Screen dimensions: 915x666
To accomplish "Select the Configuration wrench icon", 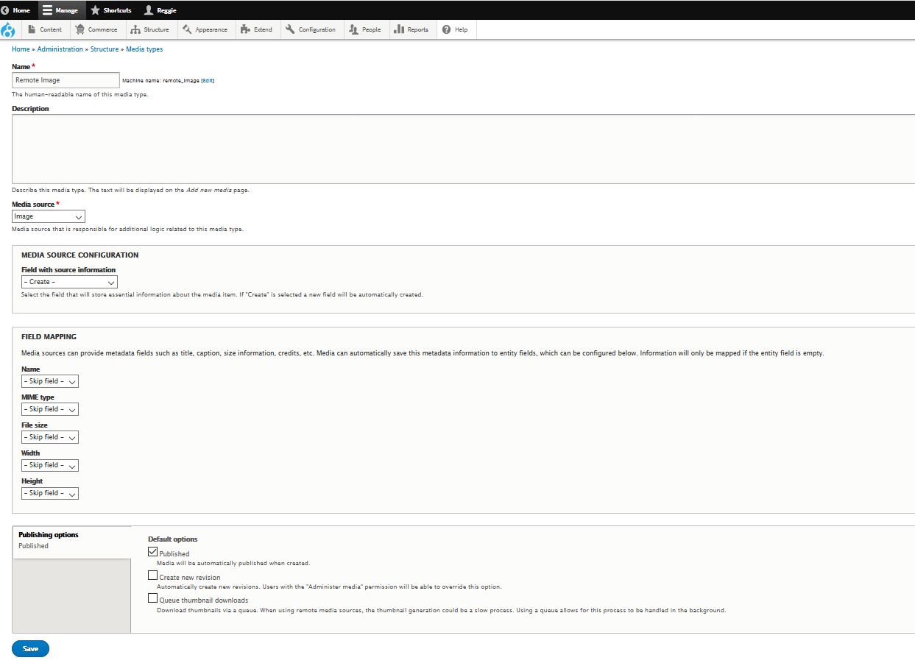I will [291, 29].
